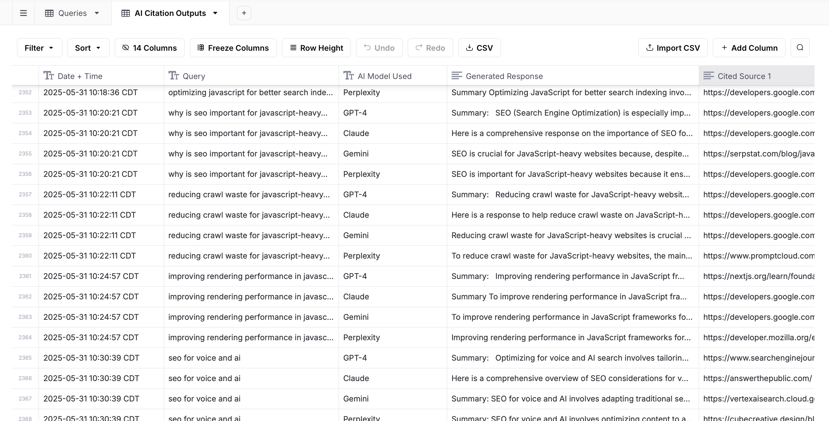Viewport: 829px width, 421px height.
Task: Click the Cited Source 1 column icon
Action: [708, 76]
